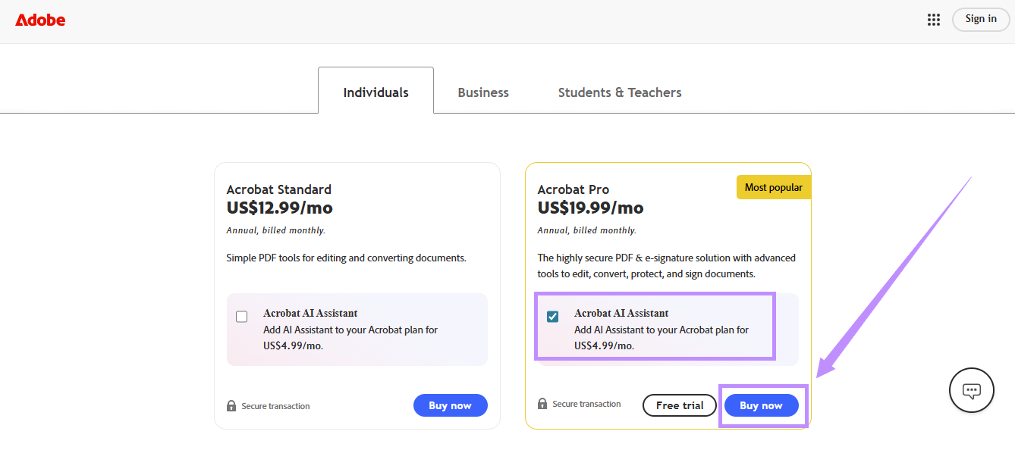Viewport: 1015px width, 472px height.
Task: Click the Acrobat Standard plan title
Action: (x=279, y=189)
